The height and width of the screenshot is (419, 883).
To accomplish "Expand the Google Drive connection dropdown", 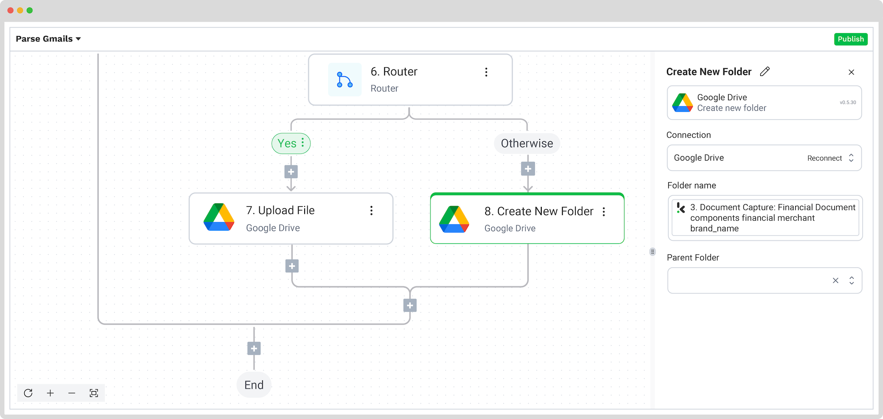I will click(x=851, y=158).
